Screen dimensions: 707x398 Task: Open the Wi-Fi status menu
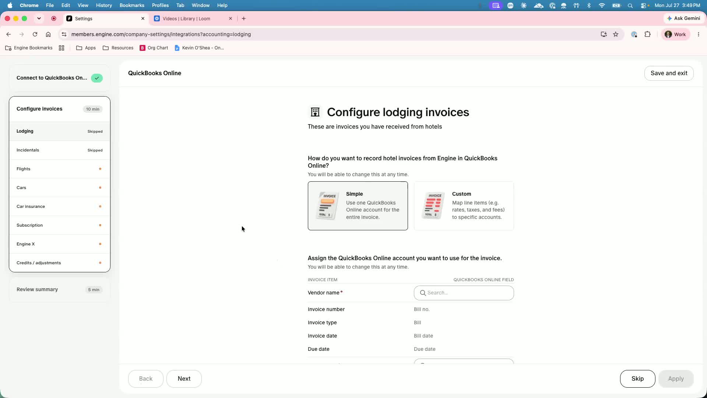[x=602, y=5]
